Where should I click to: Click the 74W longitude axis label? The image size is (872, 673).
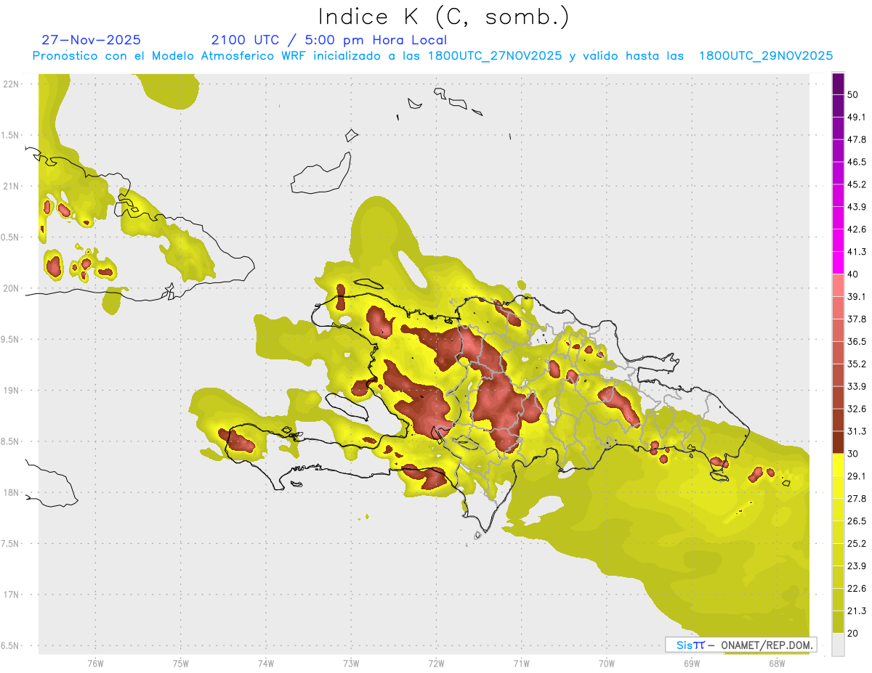click(265, 663)
